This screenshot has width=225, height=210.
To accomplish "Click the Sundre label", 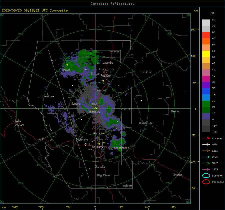I will coord(76,103).
